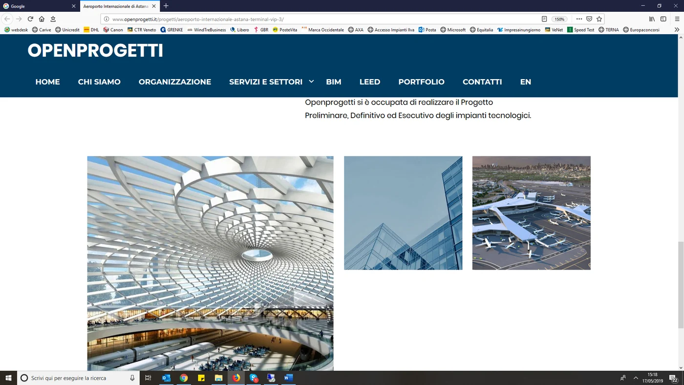Switch site language to EN
Screen dimensions: 684x385
[x=526, y=82]
